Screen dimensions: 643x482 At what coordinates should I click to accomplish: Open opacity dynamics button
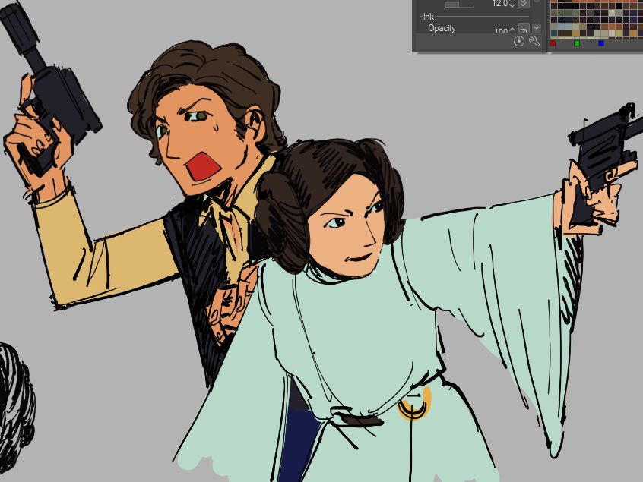pos(524,29)
